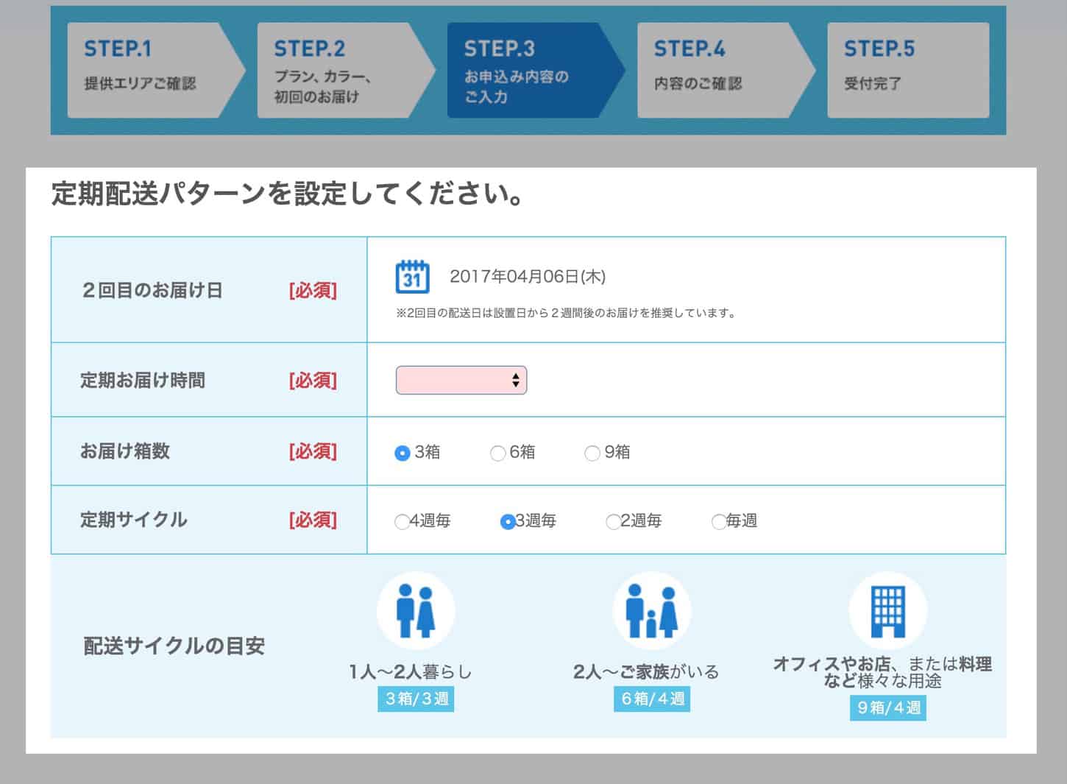Open the calendar date picker icon
The height and width of the screenshot is (784, 1067).
click(412, 277)
